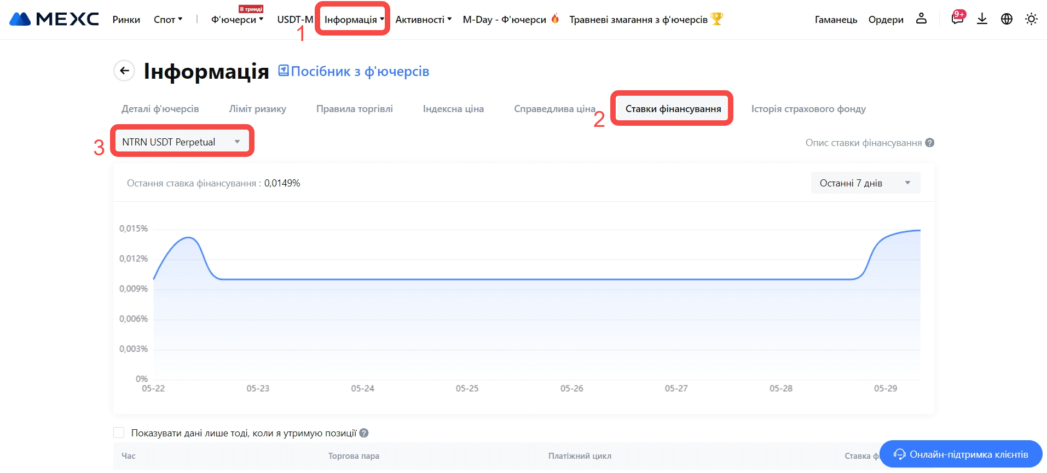
Task: Open the user profile icon
Action: point(921,19)
